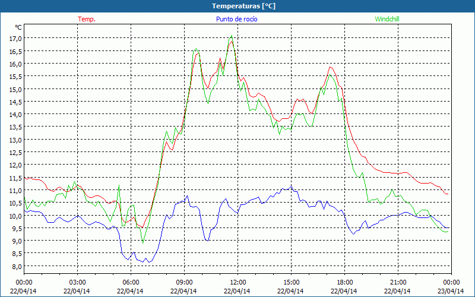Click the '°C' unit label on axis
This screenshot has height=297, width=475.
18,27
